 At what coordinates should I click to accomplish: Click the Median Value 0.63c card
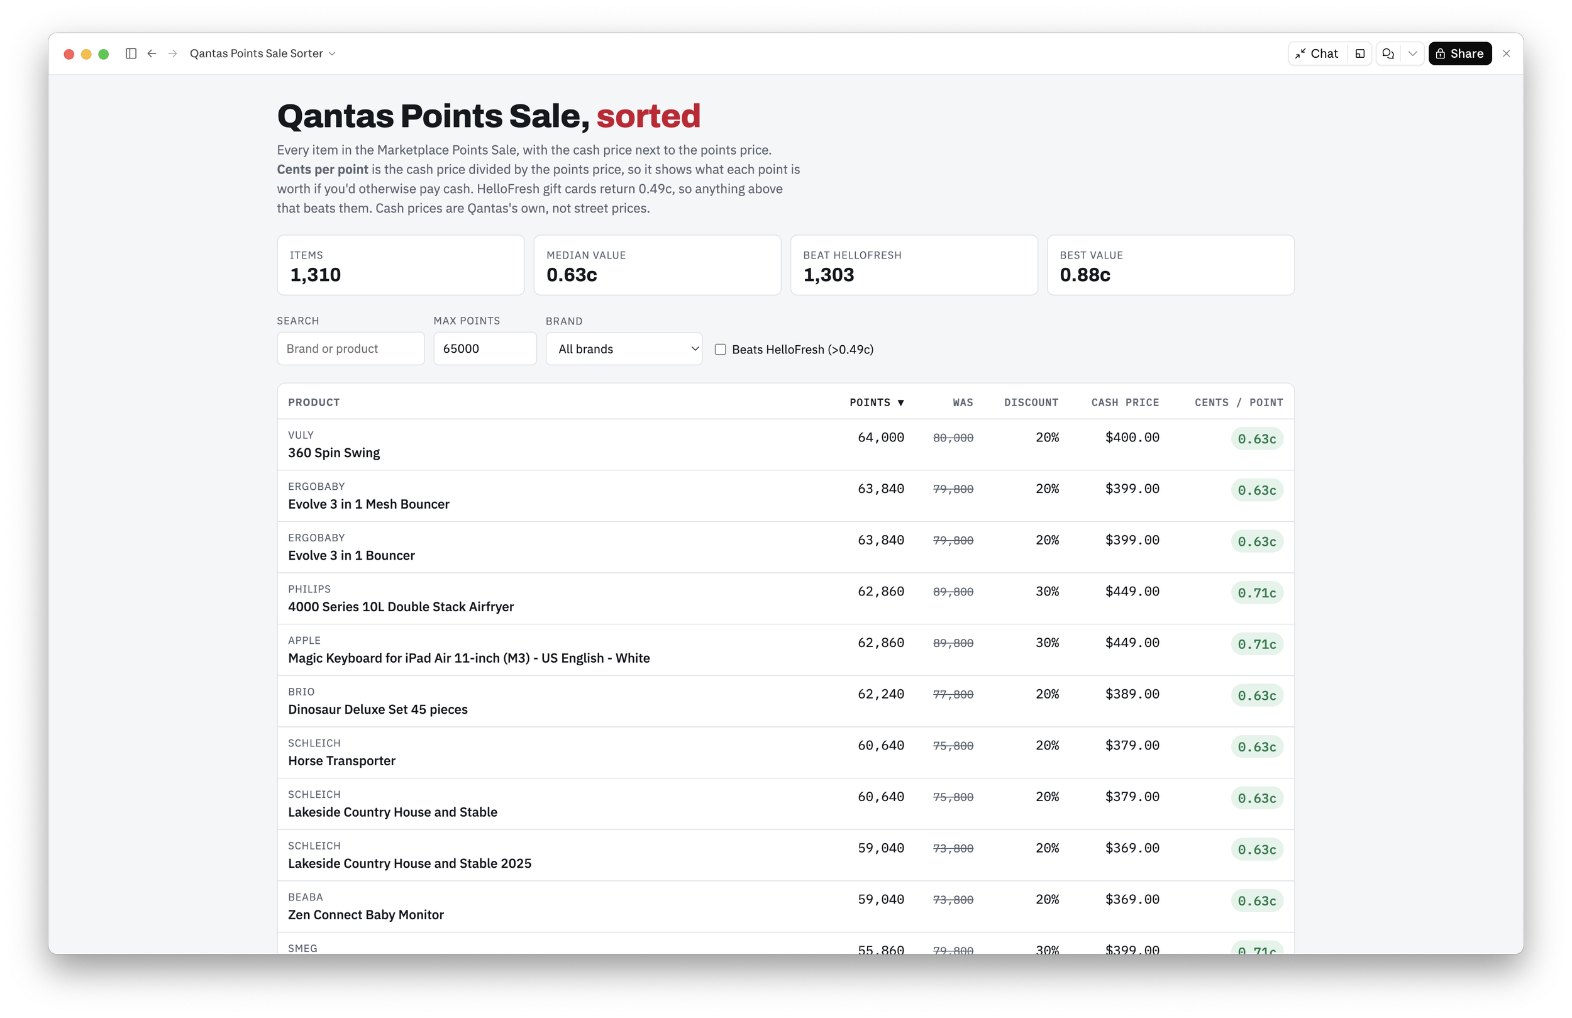(x=657, y=265)
